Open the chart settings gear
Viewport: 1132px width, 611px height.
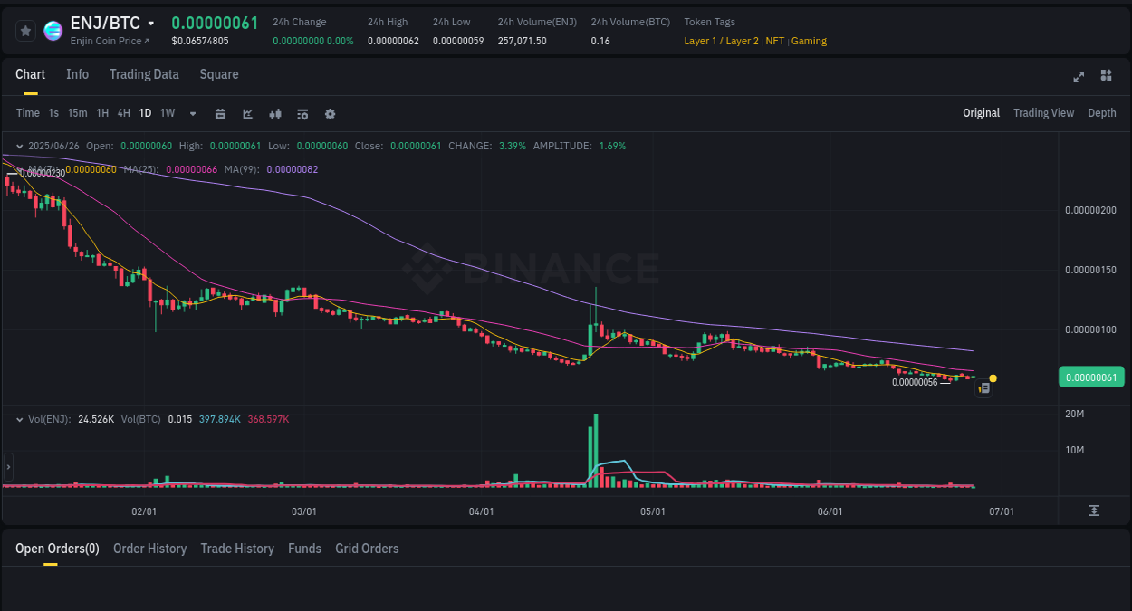pos(329,113)
